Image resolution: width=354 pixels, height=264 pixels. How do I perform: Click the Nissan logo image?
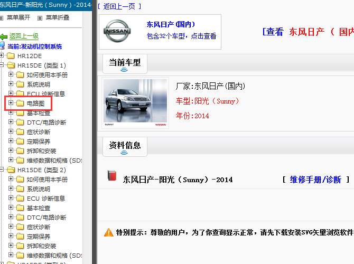tap(117, 31)
